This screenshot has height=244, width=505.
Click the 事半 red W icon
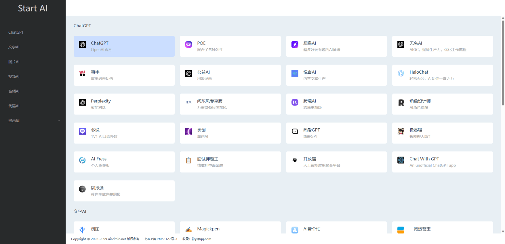(x=82, y=73)
